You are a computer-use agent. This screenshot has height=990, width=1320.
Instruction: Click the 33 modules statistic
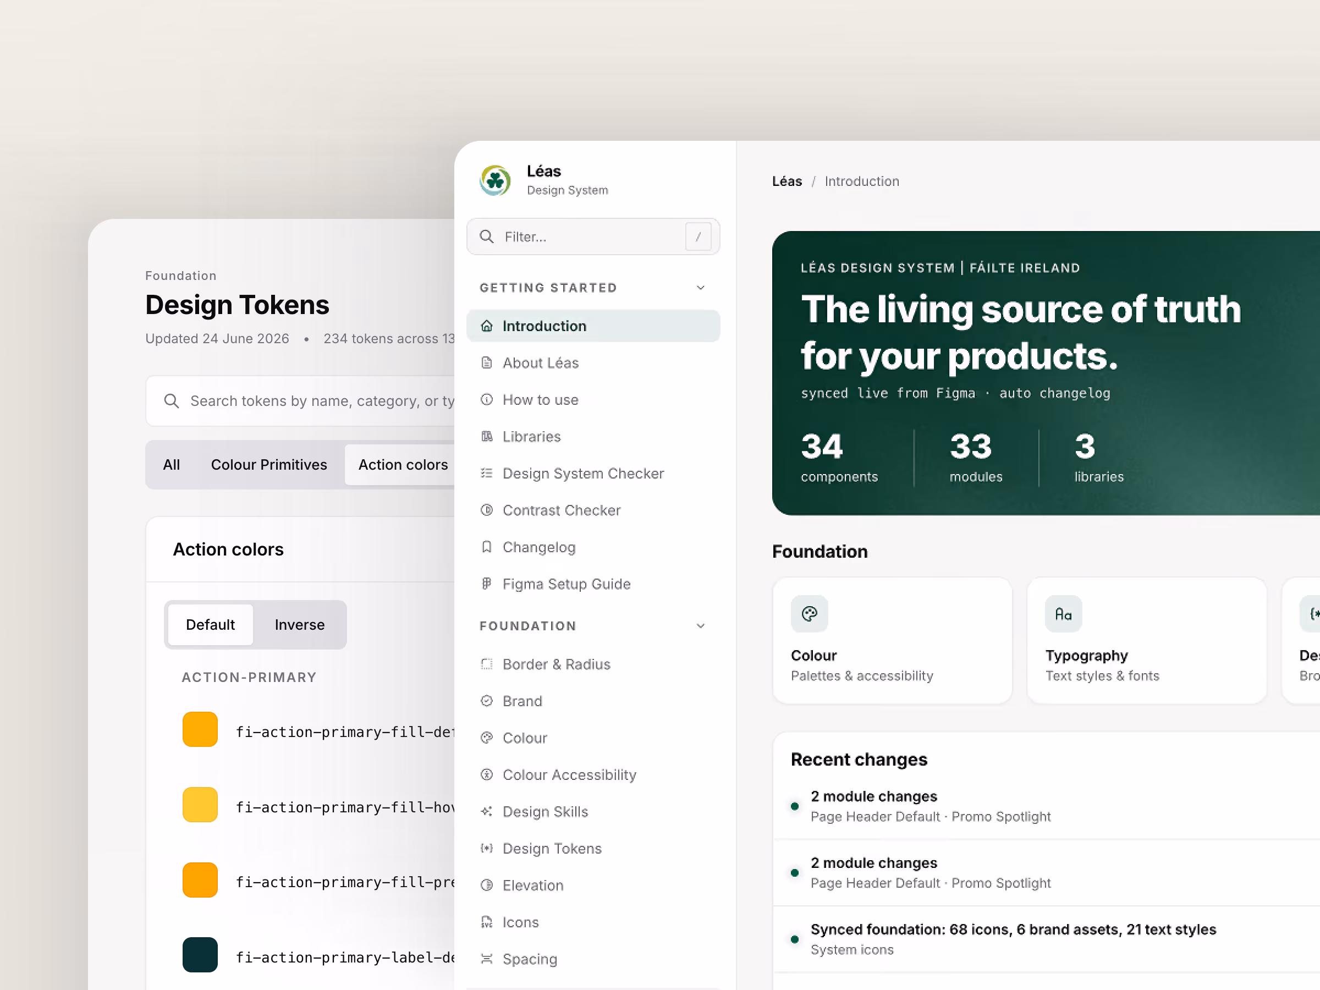coord(976,458)
